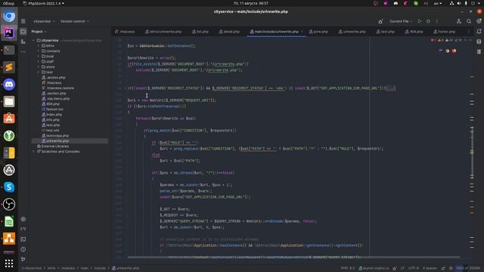This screenshot has height=272, width=484.
Task: Switch to the detail.php tab
Action: coord(229,32)
